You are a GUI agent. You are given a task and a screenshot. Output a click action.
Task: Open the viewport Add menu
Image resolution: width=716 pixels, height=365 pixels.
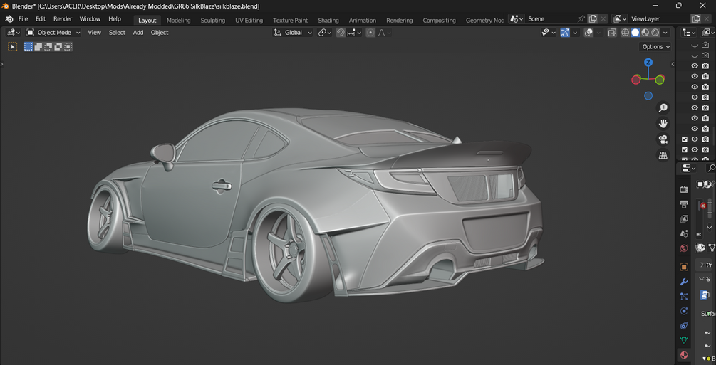tap(138, 33)
